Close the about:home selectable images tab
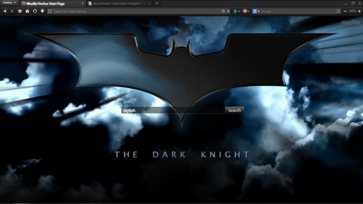The width and height of the screenshot is (363, 204). coord(149,4)
